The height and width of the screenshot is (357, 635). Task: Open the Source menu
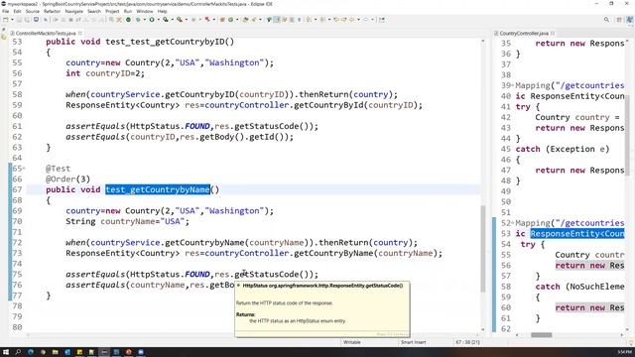point(33,11)
